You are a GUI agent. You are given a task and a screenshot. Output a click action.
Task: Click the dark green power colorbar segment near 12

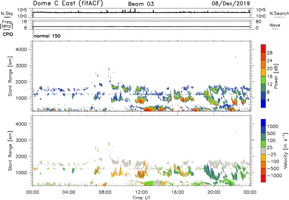[x=263, y=88]
